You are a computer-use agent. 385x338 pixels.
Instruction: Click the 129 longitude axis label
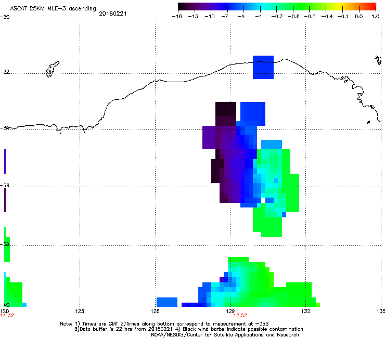(x=230, y=311)
